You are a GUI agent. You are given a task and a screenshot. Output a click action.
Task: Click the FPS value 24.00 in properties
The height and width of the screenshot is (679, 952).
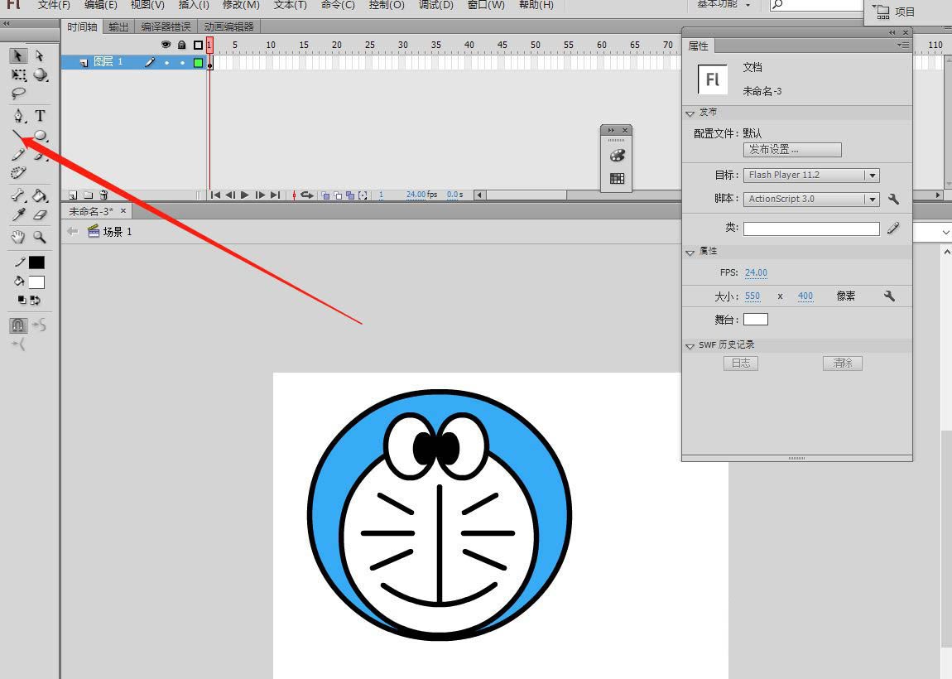click(756, 272)
